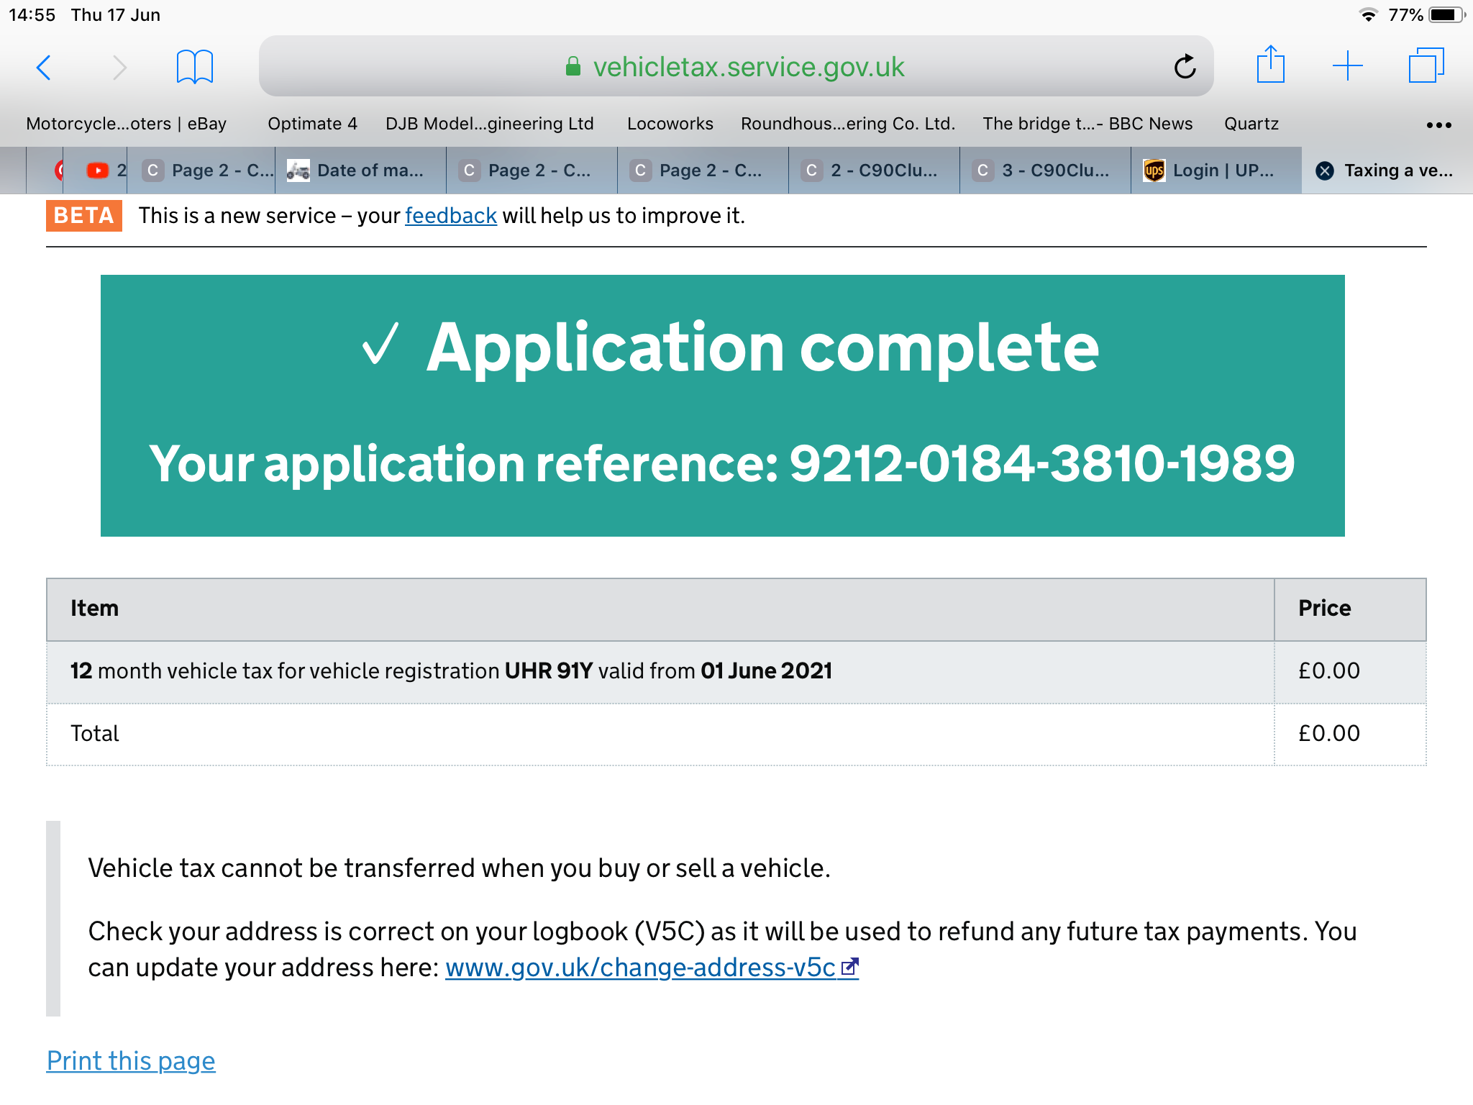Select the 3 - C90Club tab

[1046, 170]
